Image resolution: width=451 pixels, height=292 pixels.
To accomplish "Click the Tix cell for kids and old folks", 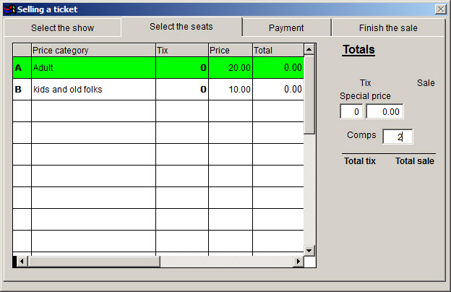I will pyautogui.click(x=182, y=90).
